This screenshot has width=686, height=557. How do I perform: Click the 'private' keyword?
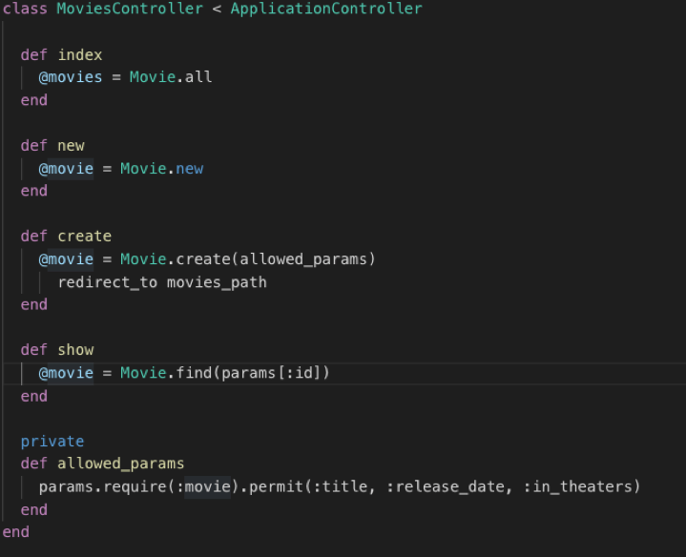[x=52, y=442]
